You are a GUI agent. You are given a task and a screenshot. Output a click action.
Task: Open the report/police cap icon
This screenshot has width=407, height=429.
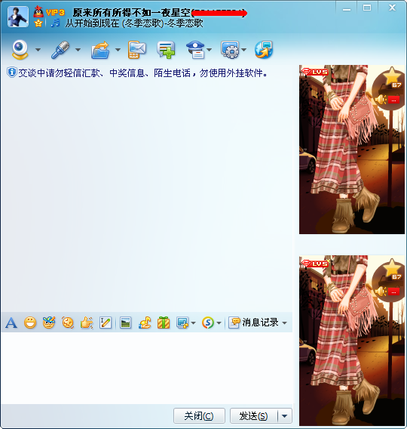coord(195,50)
